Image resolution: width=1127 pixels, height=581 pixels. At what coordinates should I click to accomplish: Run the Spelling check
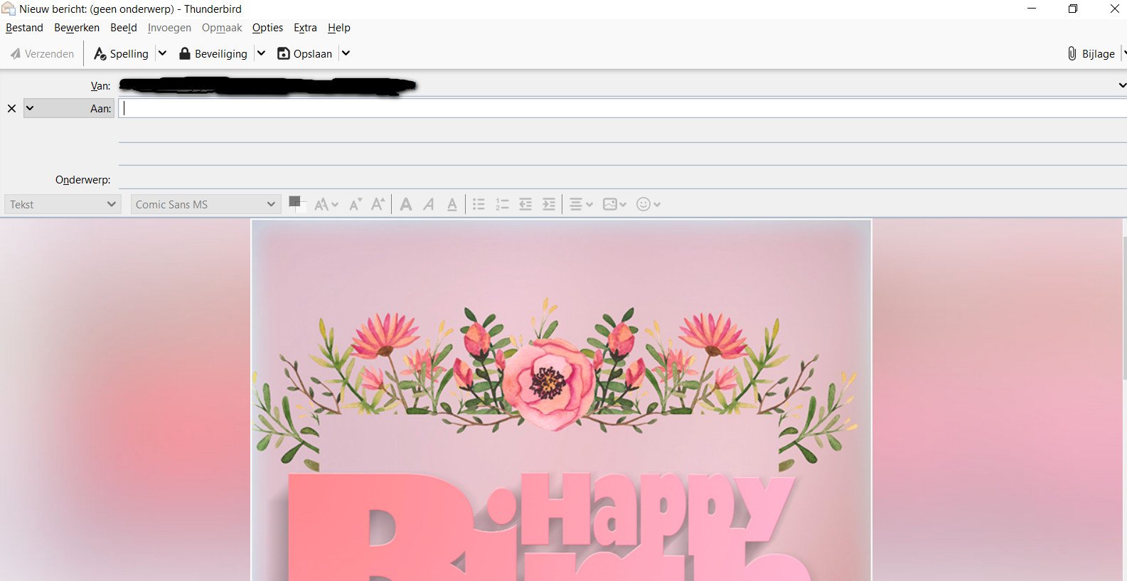121,53
